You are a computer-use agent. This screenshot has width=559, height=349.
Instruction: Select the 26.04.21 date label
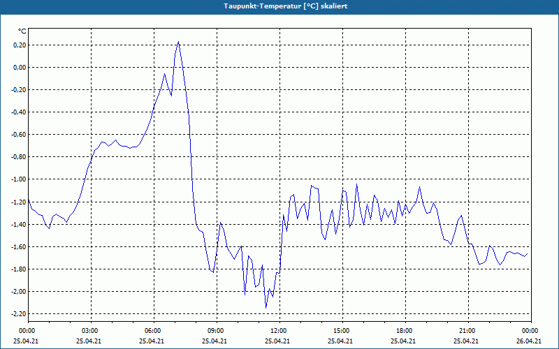coord(529,341)
